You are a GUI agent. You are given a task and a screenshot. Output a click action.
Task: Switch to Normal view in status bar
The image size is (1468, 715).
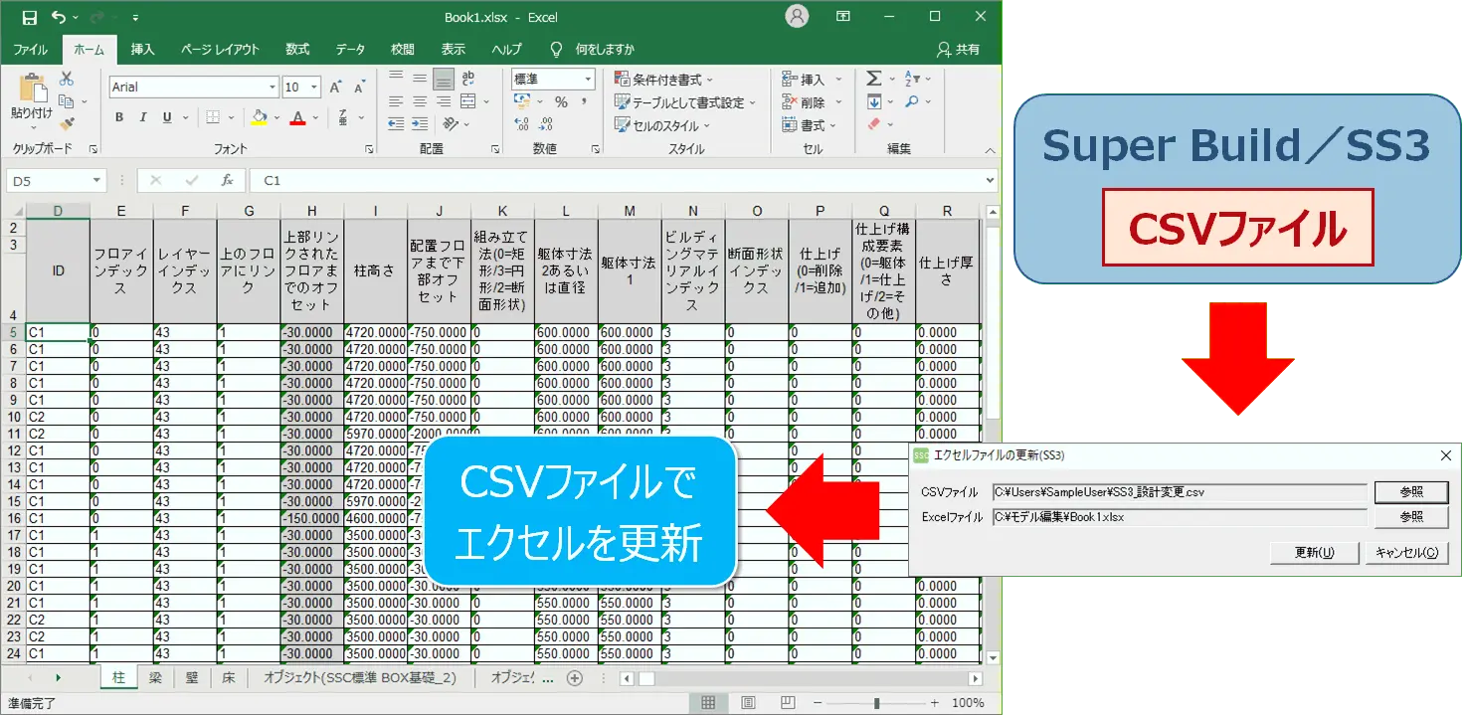click(x=708, y=703)
